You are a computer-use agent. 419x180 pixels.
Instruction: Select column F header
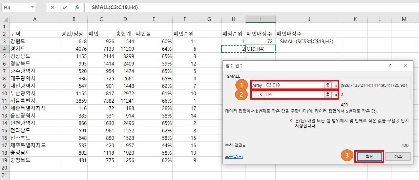[x=185, y=19]
